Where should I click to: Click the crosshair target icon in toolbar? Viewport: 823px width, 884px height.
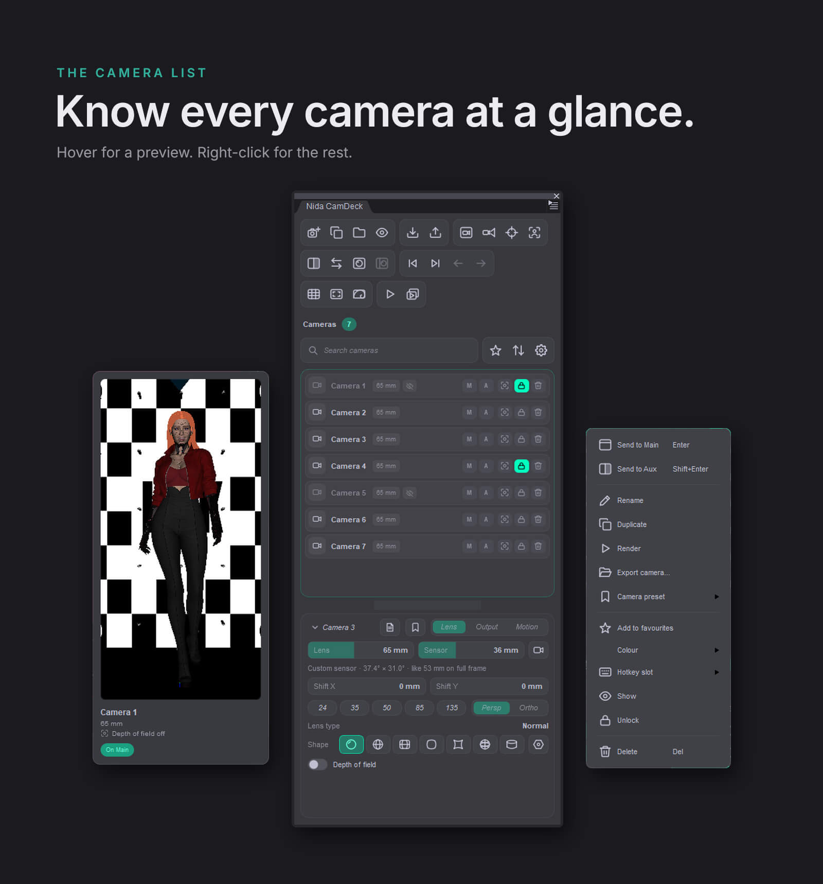(511, 233)
